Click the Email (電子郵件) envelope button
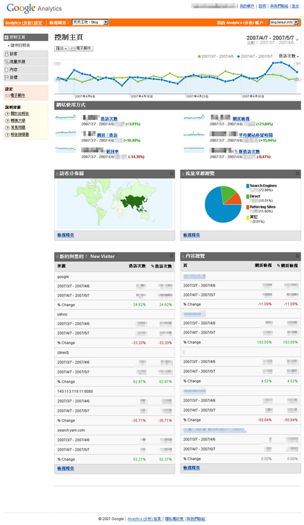 pyautogui.click(x=81, y=49)
